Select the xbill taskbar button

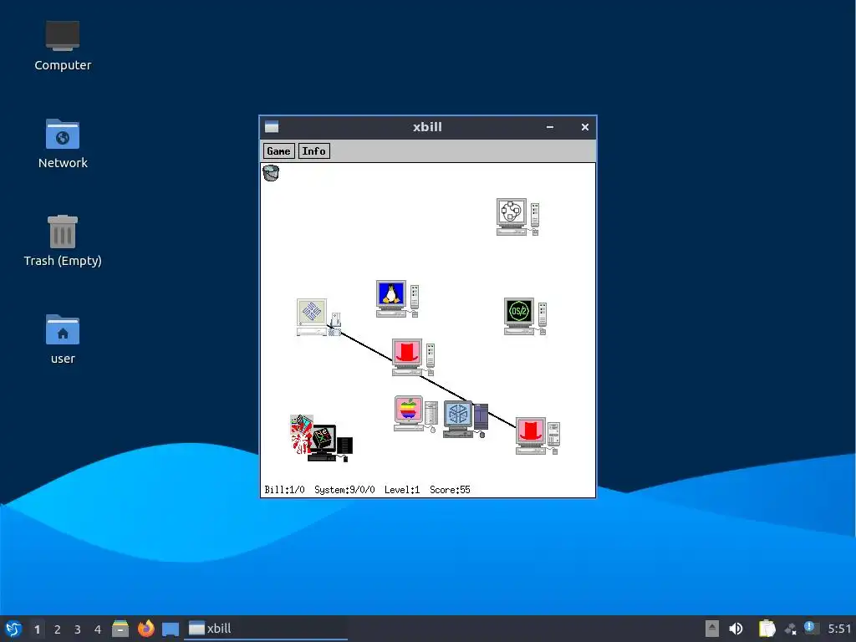[x=265, y=629]
